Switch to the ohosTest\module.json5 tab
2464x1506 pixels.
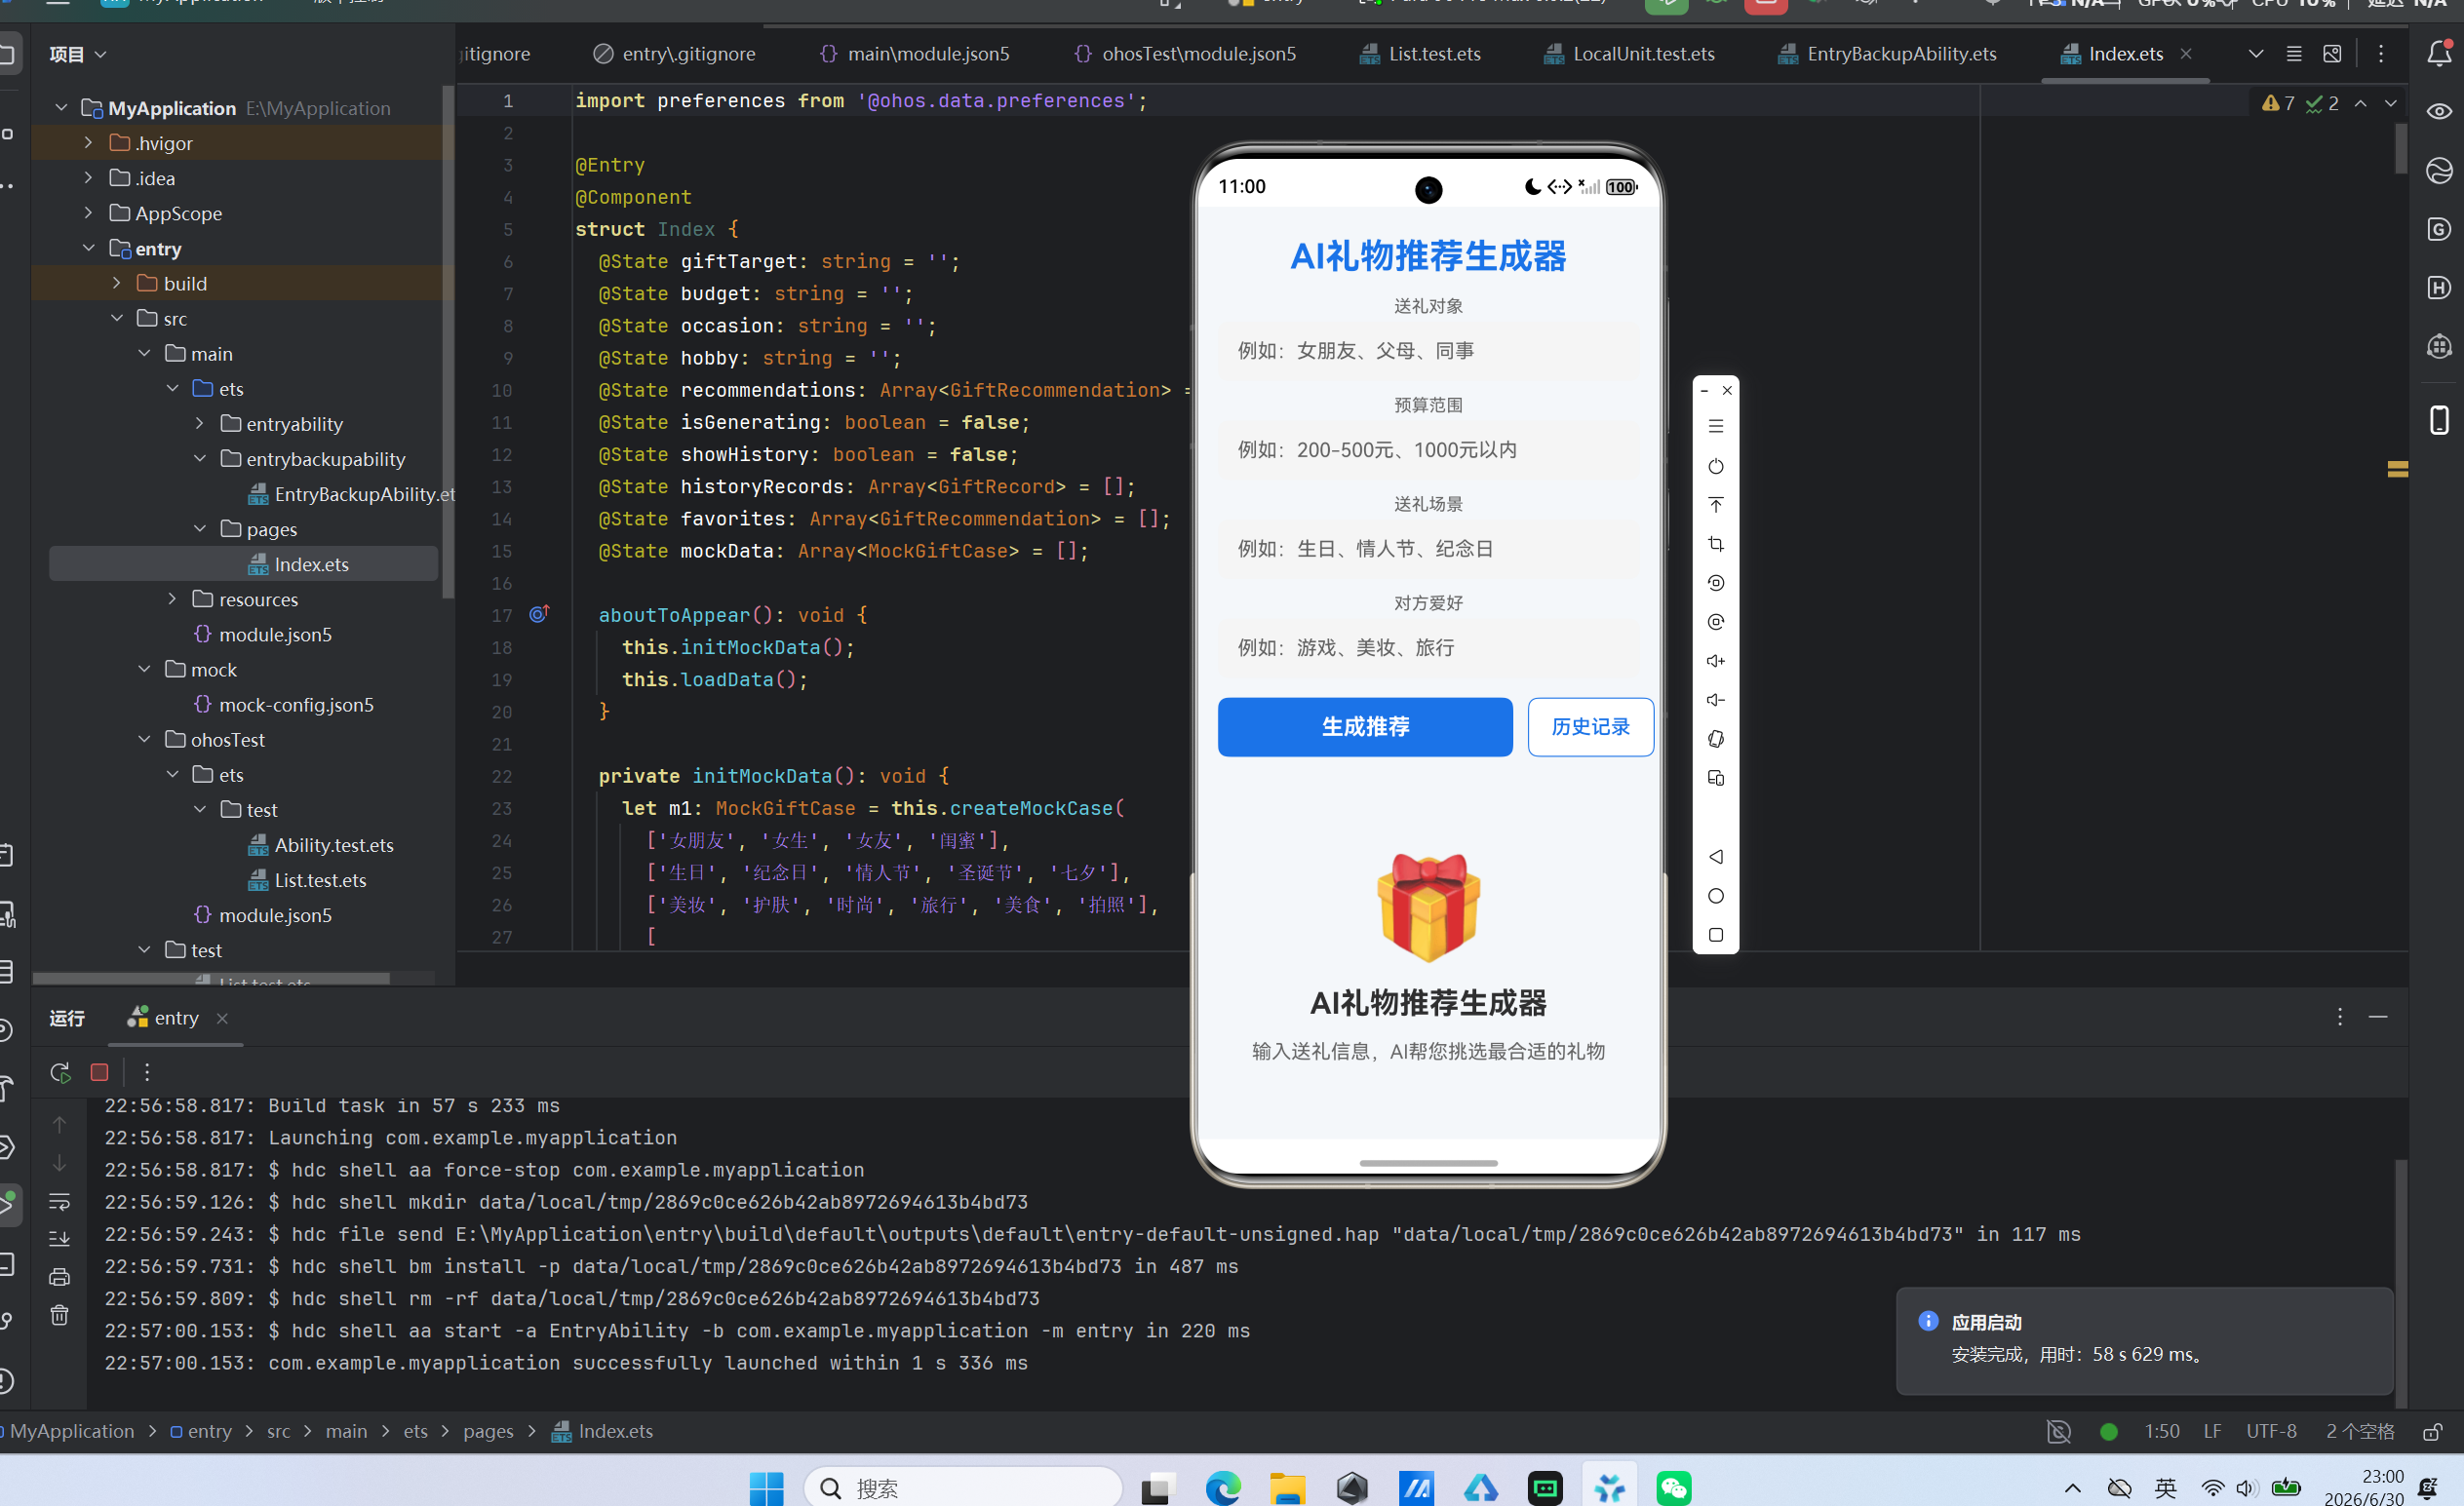[x=1185, y=54]
